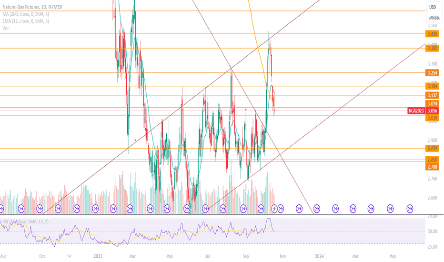Click the 2024 time axis label
The height and width of the screenshot is (262, 444).
click(x=319, y=256)
